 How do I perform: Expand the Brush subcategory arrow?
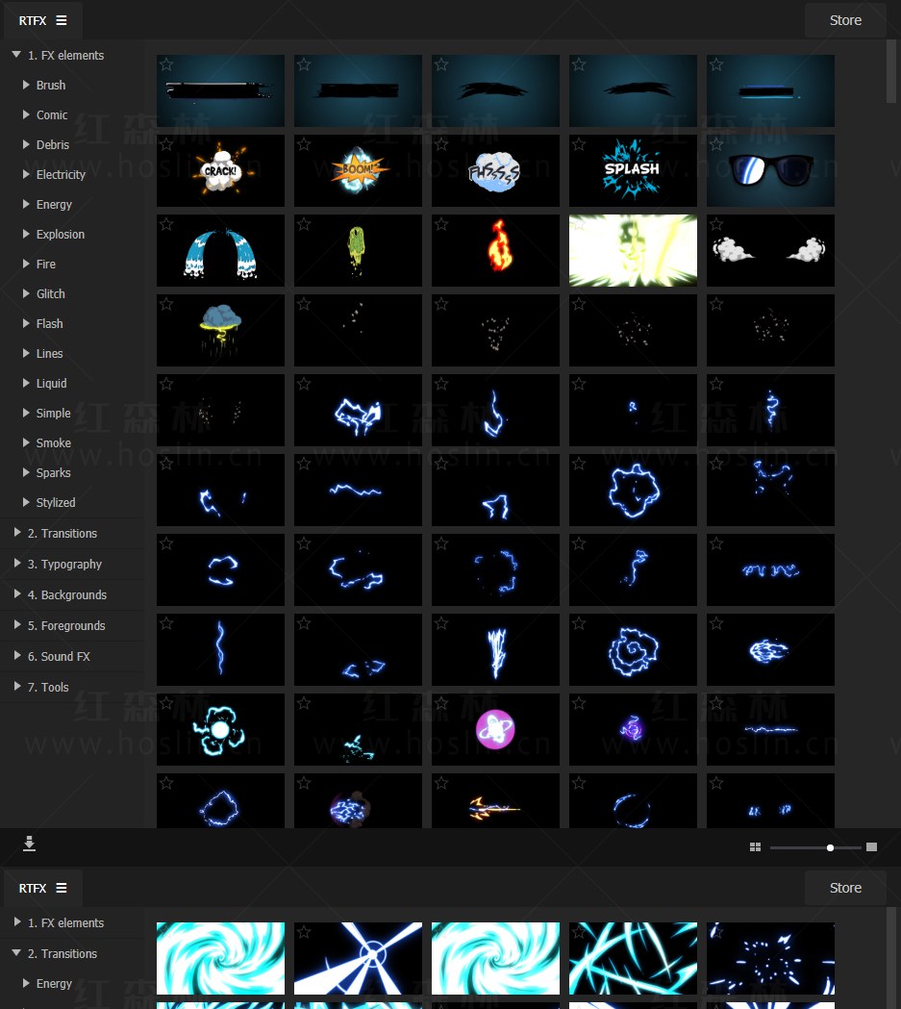[26, 85]
